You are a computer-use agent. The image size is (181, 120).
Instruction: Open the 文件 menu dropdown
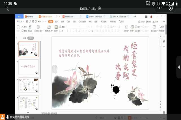click(x=20, y=21)
